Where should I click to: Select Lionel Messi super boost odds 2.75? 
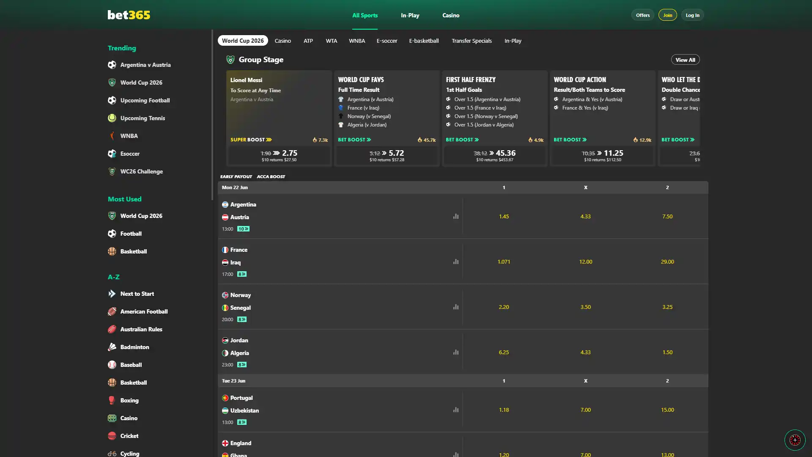click(x=279, y=155)
